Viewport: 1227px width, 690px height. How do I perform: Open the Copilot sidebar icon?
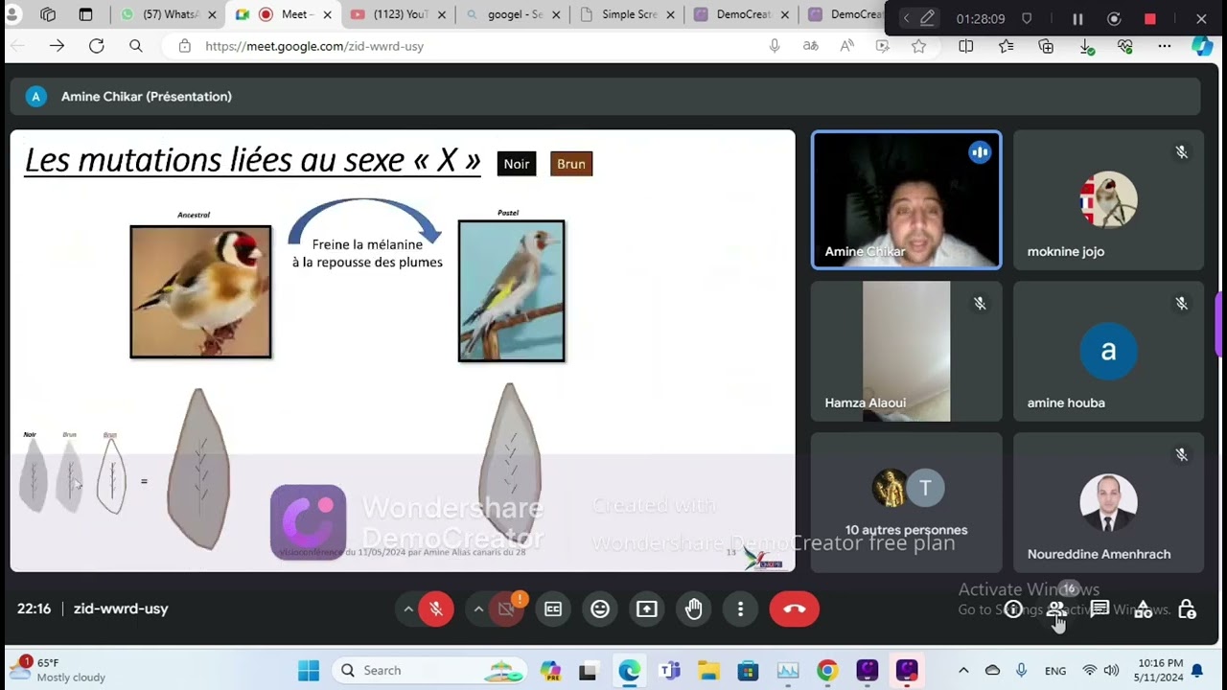point(1202,46)
